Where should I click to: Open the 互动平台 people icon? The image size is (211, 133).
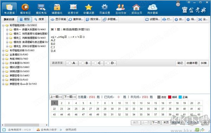[x=121, y=7]
